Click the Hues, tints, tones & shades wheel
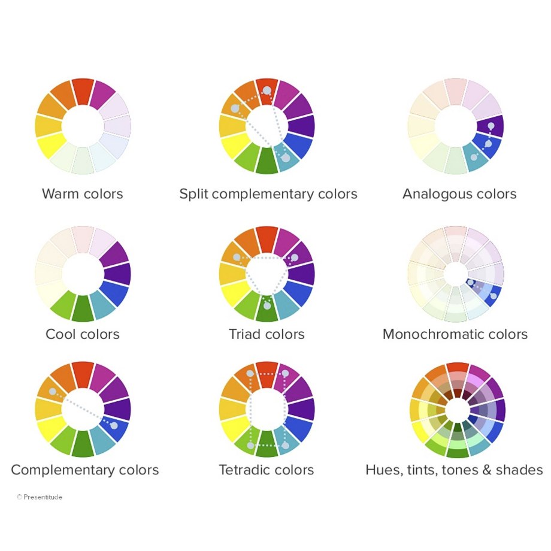This screenshot has width=551, height=551. pyautogui.click(x=457, y=410)
